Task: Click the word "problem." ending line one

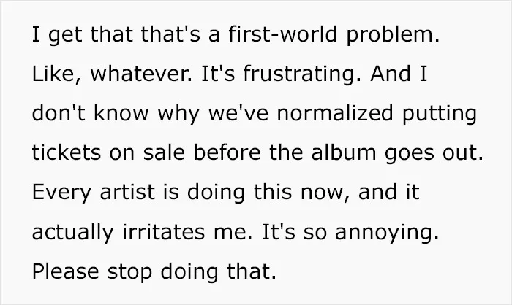Action: 393,36
